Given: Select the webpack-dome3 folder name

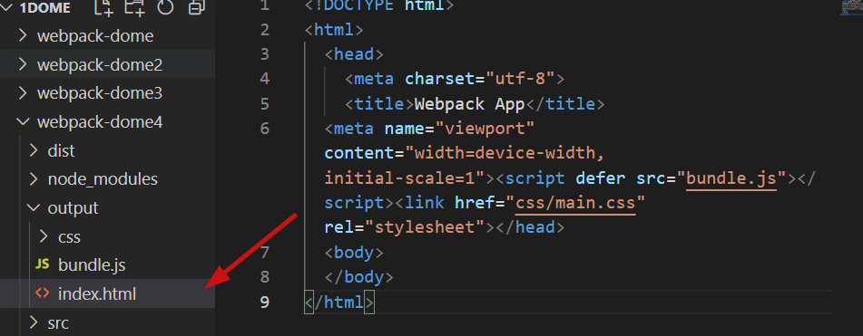Looking at the screenshot, I should point(100,93).
